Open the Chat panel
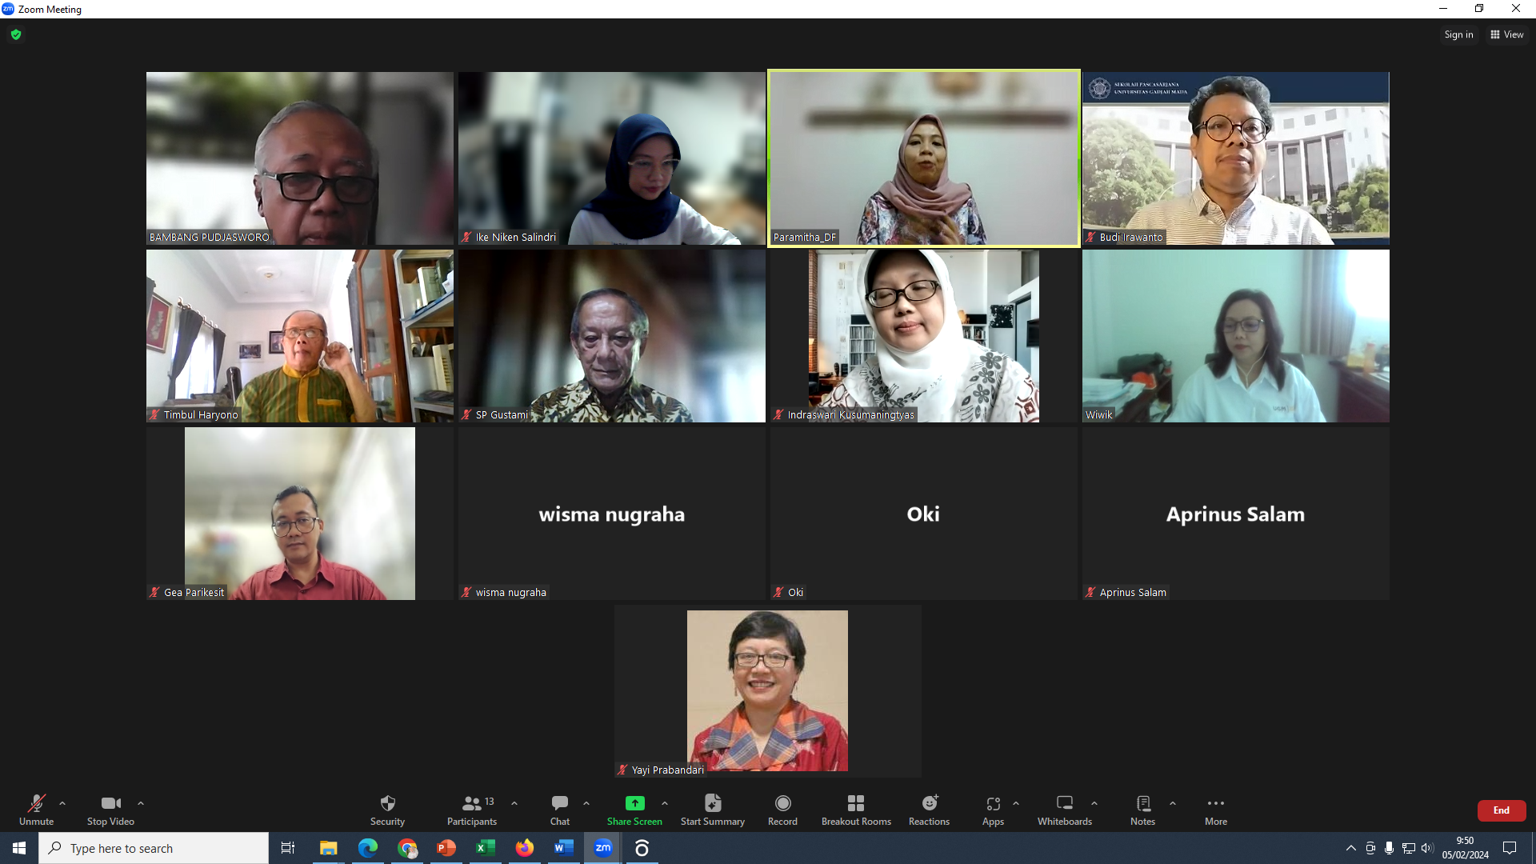Screen dimensions: 1536x864 point(559,809)
